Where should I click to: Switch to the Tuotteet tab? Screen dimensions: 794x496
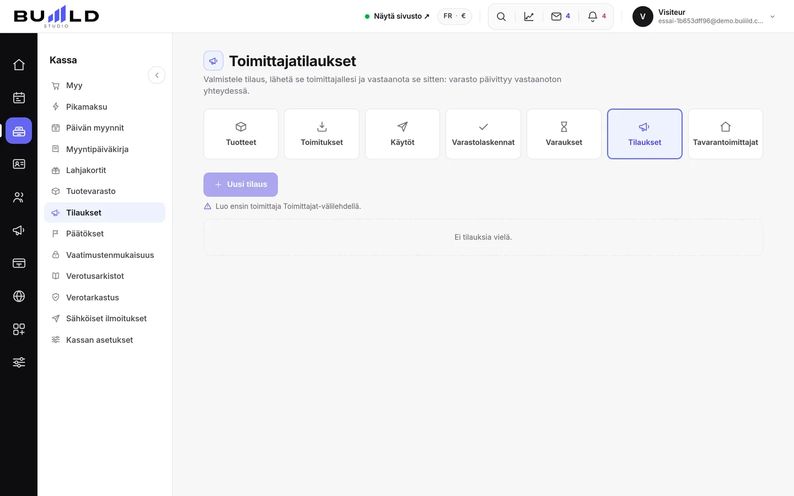241,134
